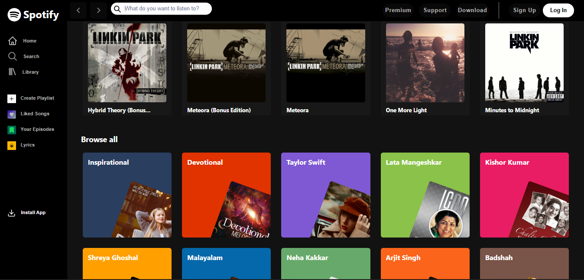The width and height of the screenshot is (584, 280).
Task: Click 'Meteora (Bonus Edition)' album title
Action: point(219,110)
